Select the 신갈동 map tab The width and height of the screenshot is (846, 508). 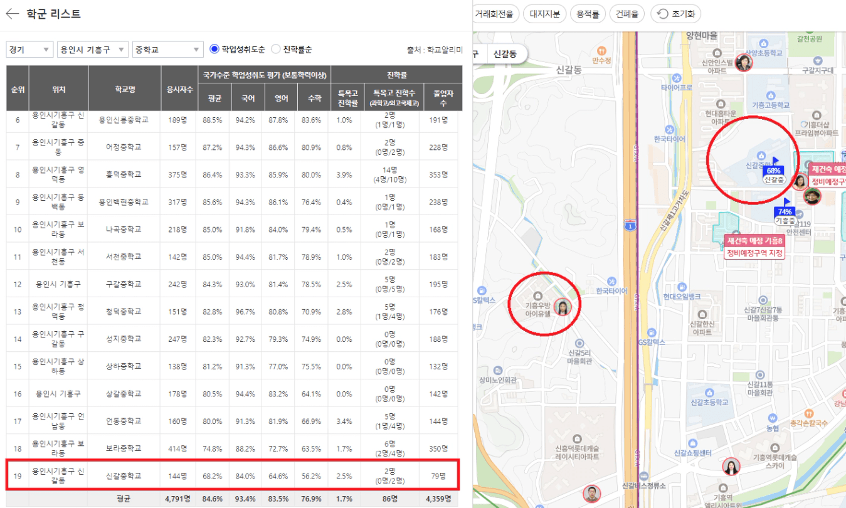505,55
